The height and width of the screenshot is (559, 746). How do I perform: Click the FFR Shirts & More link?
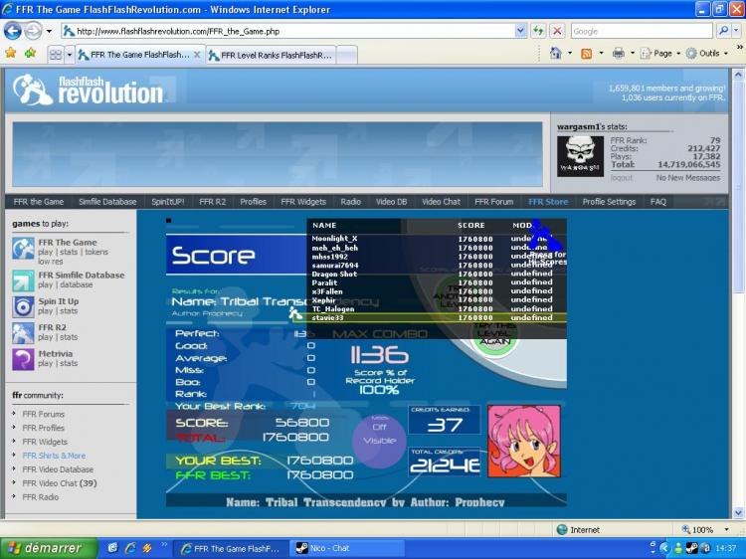pos(54,456)
